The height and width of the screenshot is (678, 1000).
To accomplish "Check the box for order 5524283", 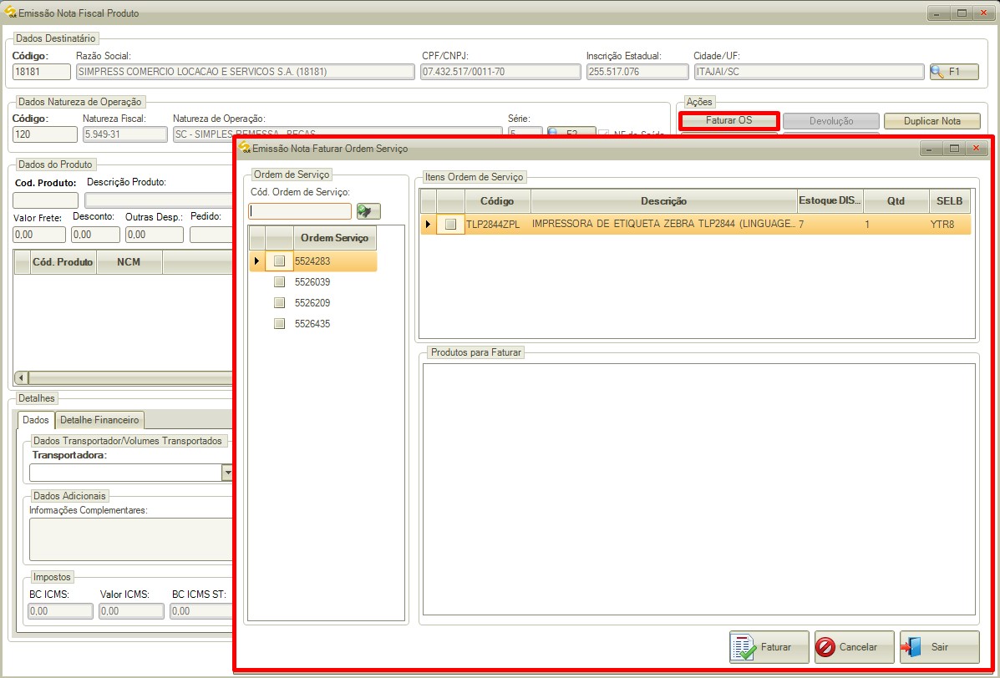I will [x=279, y=261].
